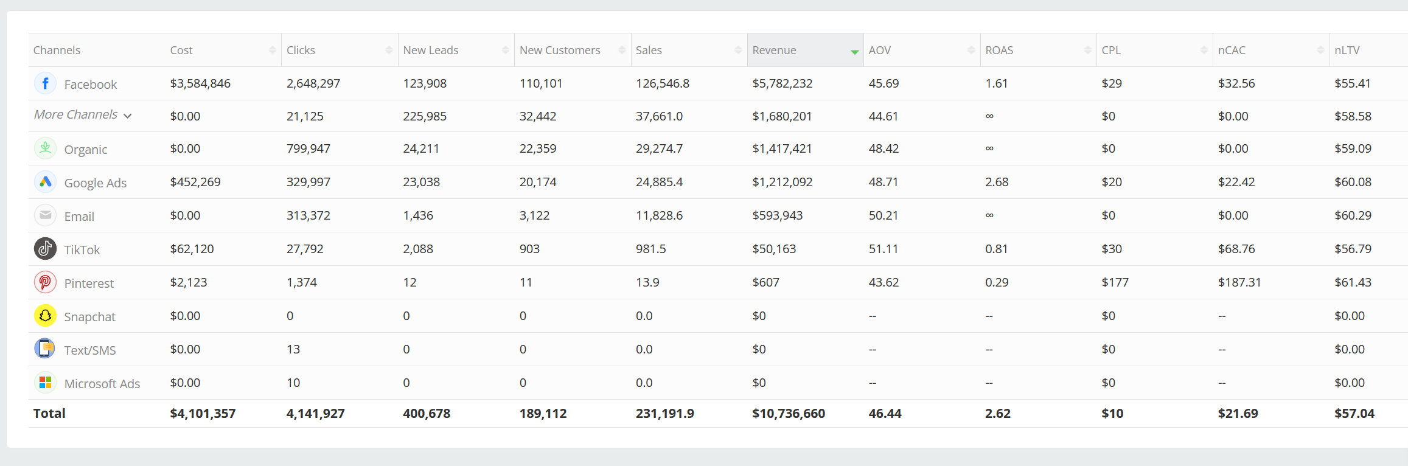Open the Text/SMS channel name
The image size is (1408, 466).
(x=90, y=350)
